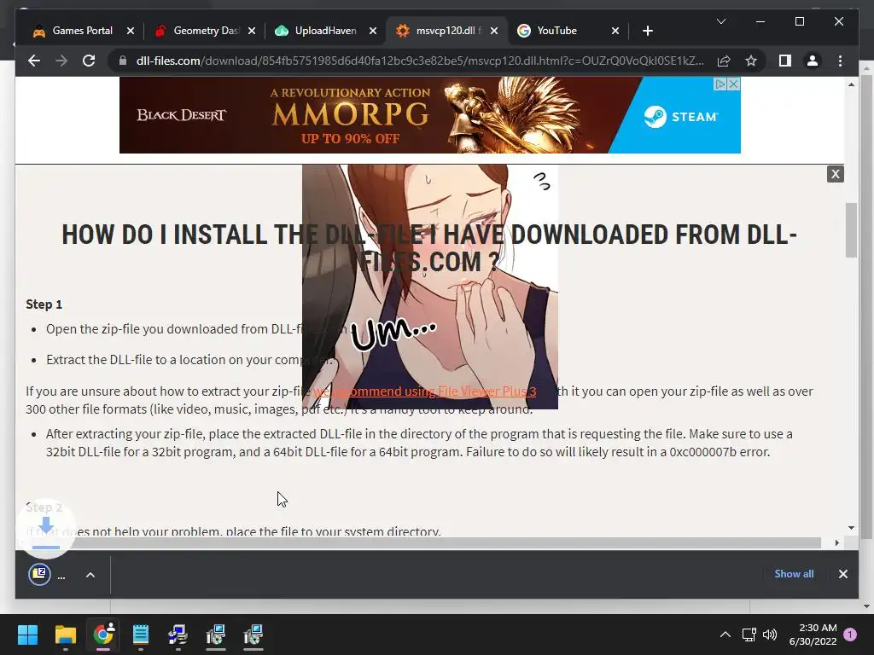This screenshot has height=655, width=874.
Task: Share this page via the share icon
Action: pos(724,61)
